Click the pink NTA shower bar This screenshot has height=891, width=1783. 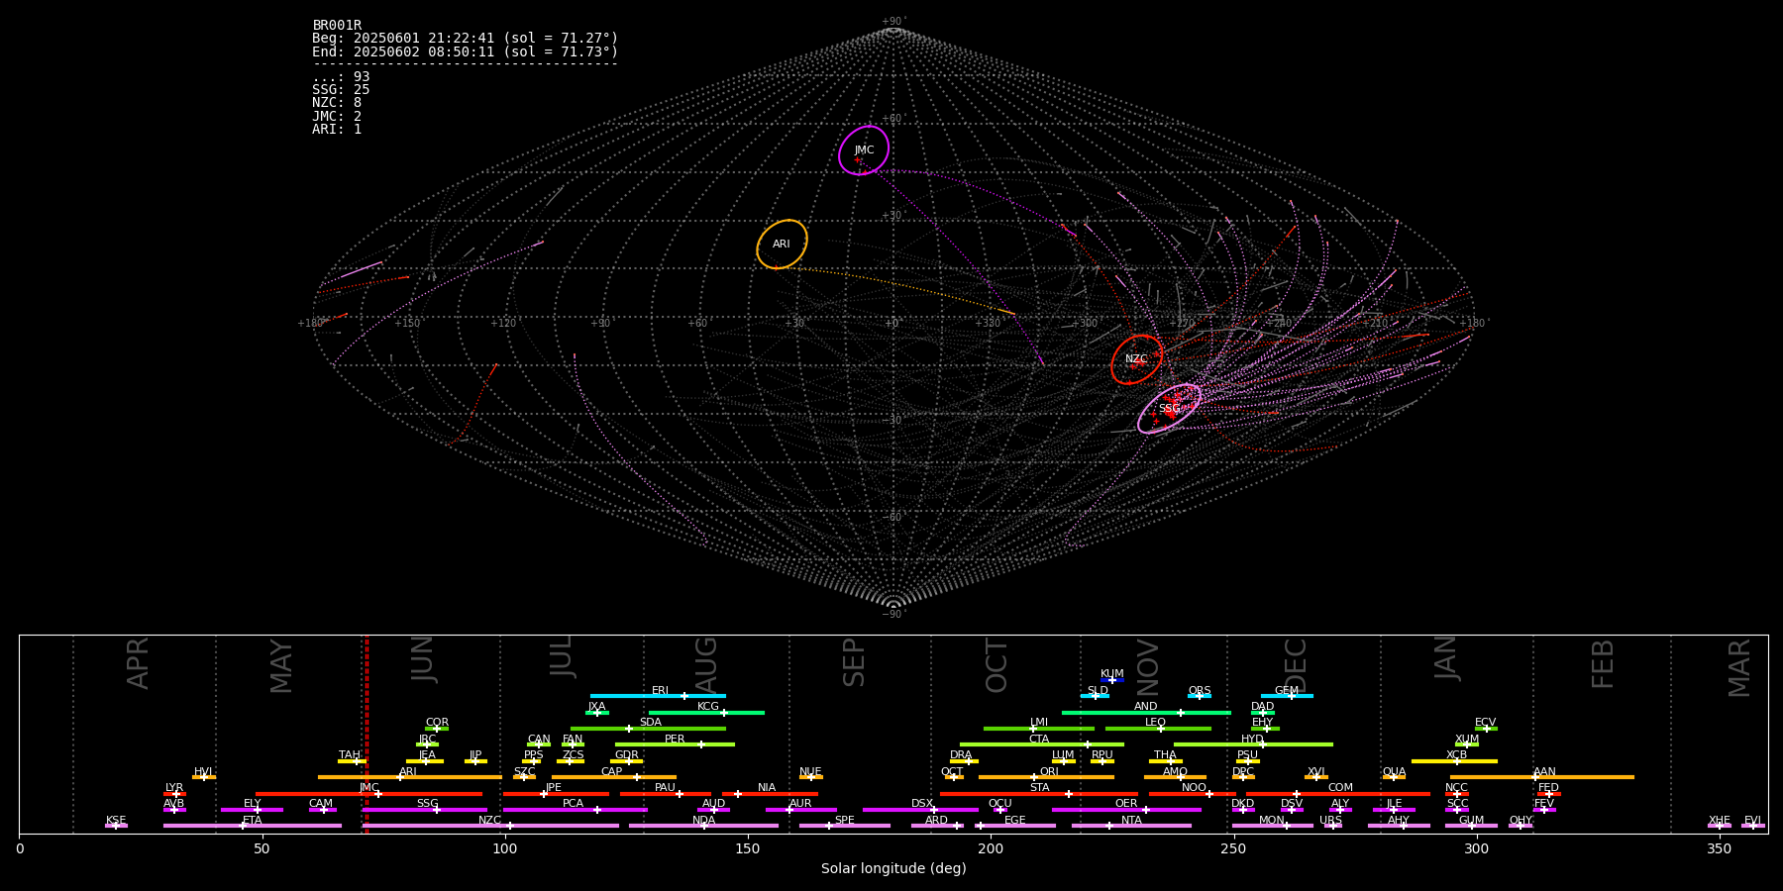coord(1131,826)
